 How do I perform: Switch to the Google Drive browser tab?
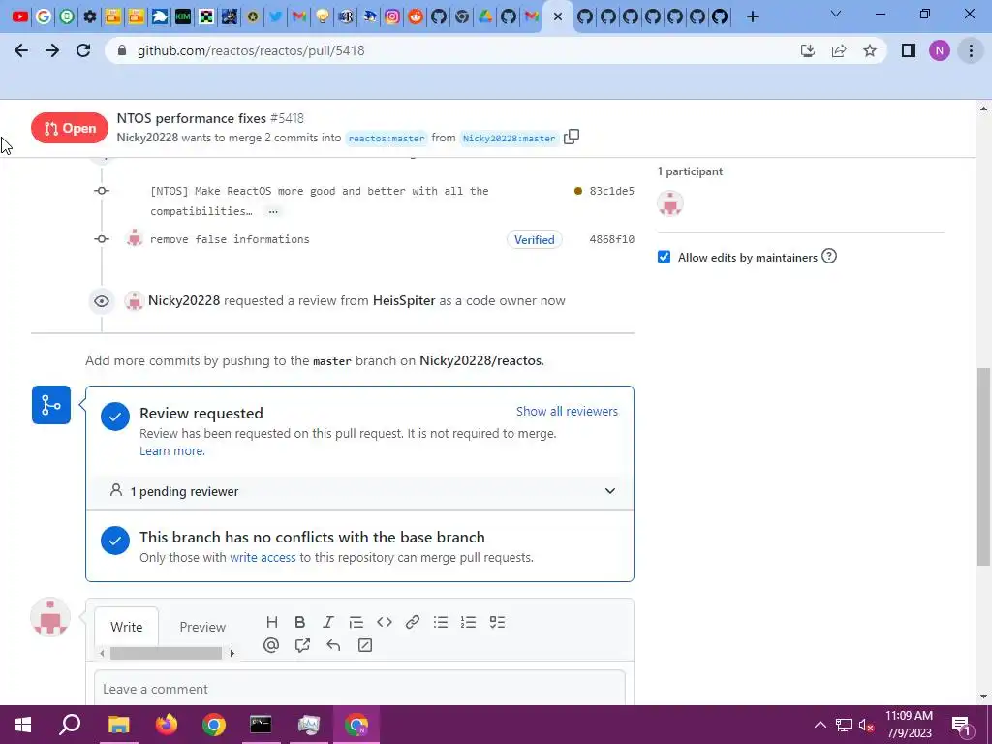pos(485,16)
